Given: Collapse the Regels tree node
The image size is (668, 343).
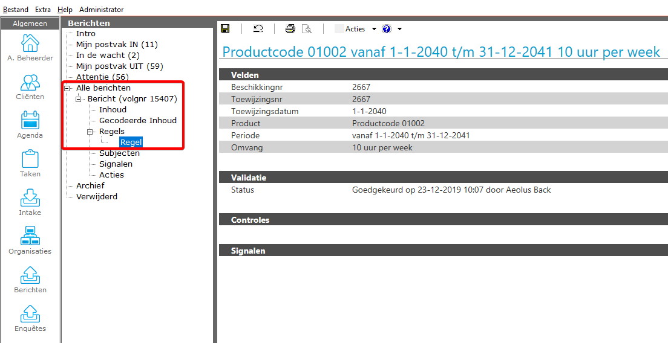Looking at the screenshot, I should click(90, 132).
